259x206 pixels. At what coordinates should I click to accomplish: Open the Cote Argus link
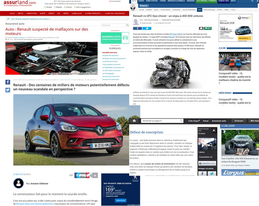[194, 121]
